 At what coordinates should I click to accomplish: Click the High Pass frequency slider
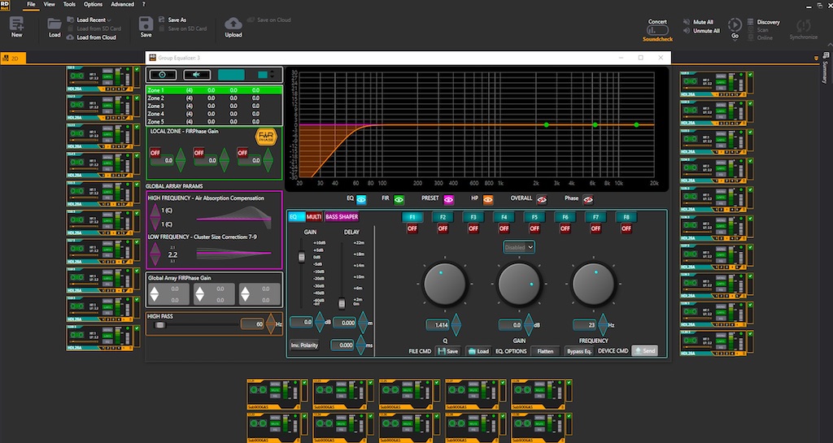coord(160,324)
